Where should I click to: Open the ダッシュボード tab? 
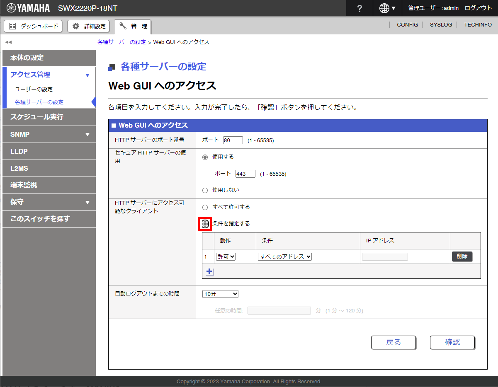pos(33,26)
